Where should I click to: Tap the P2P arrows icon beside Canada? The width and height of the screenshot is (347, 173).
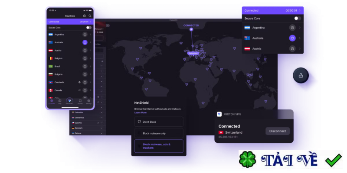point(79,90)
